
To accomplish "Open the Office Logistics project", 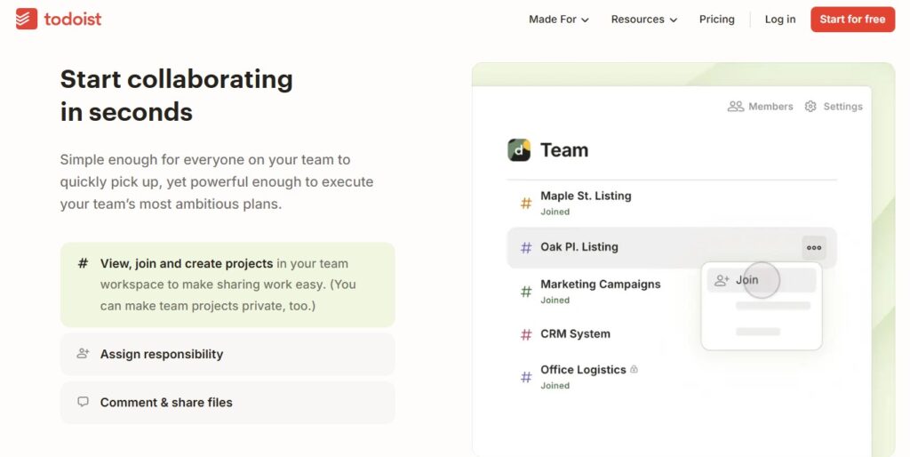I will [x=583, y=370].
